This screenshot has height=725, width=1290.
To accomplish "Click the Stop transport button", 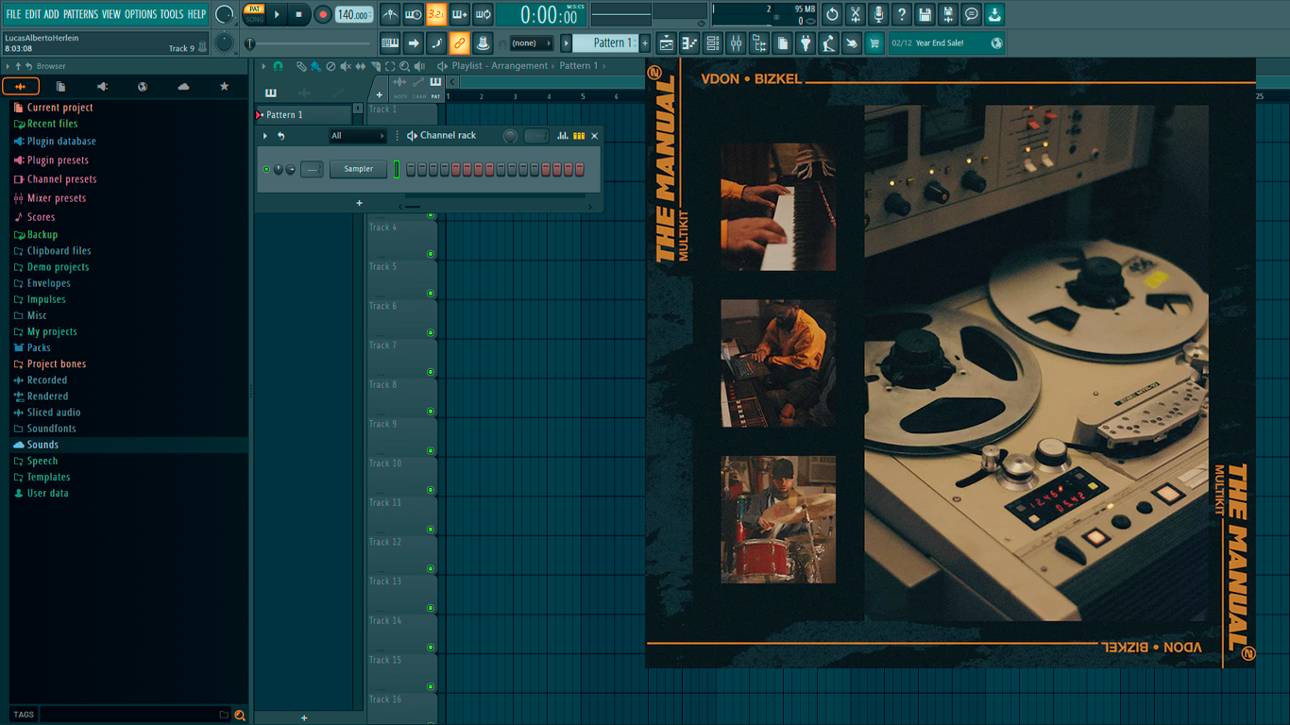I will 298,14.
